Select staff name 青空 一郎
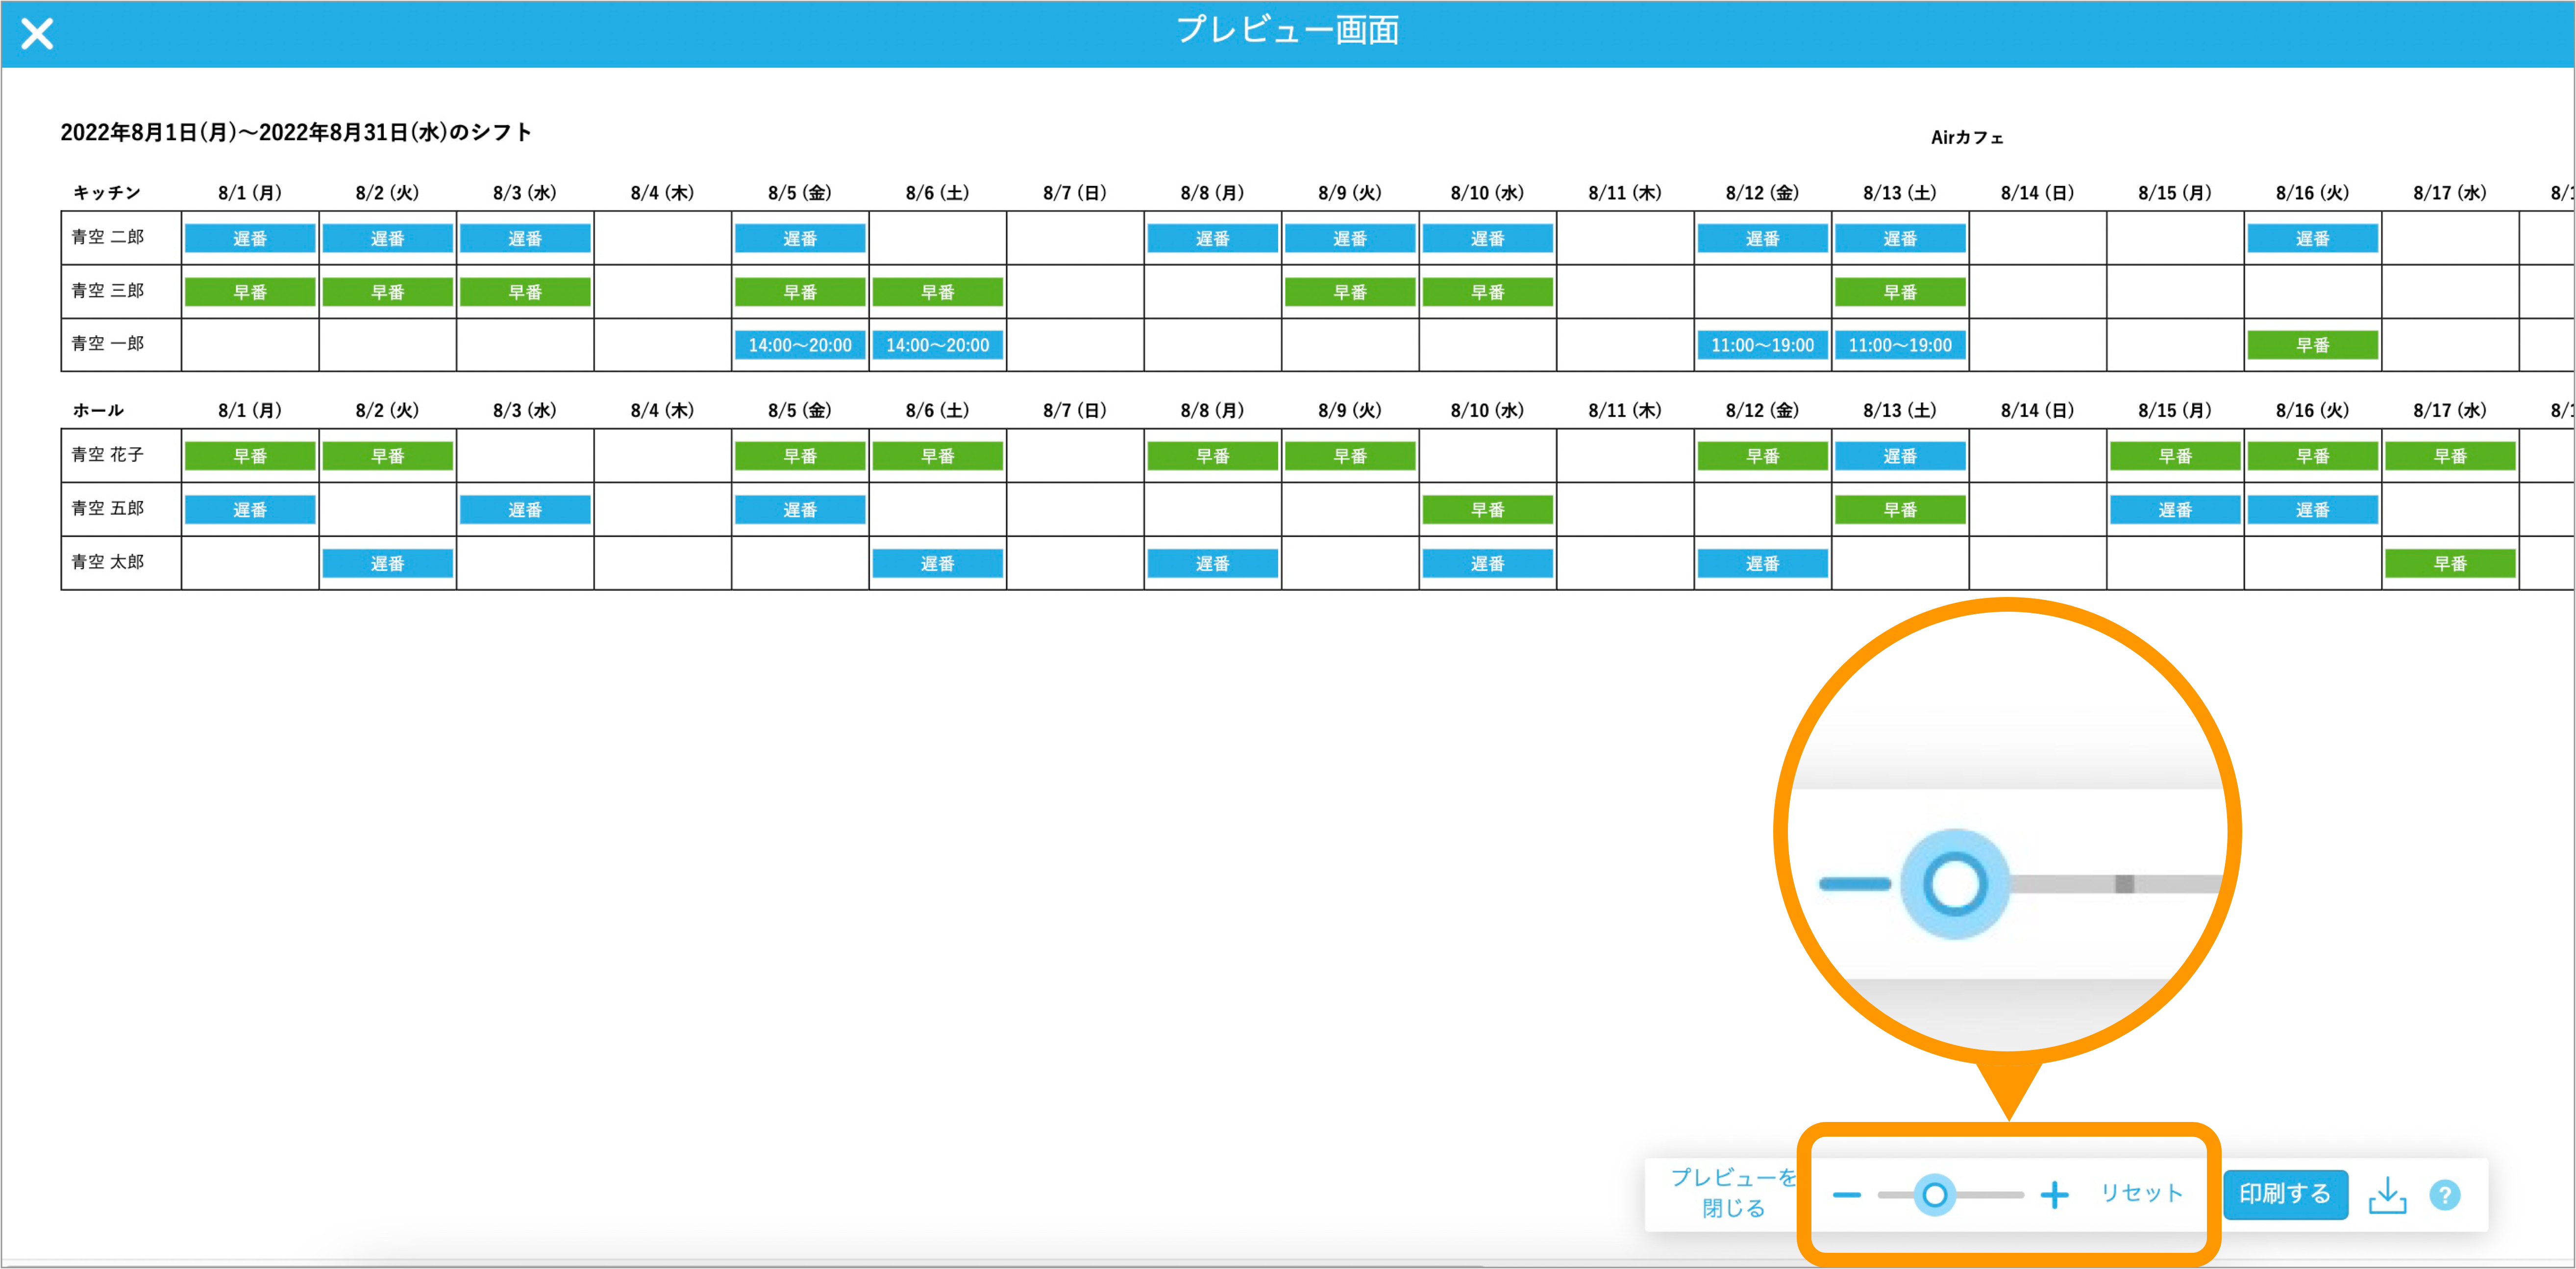The width and height of the screenshot is (2576, 1269). coord(107,344)
